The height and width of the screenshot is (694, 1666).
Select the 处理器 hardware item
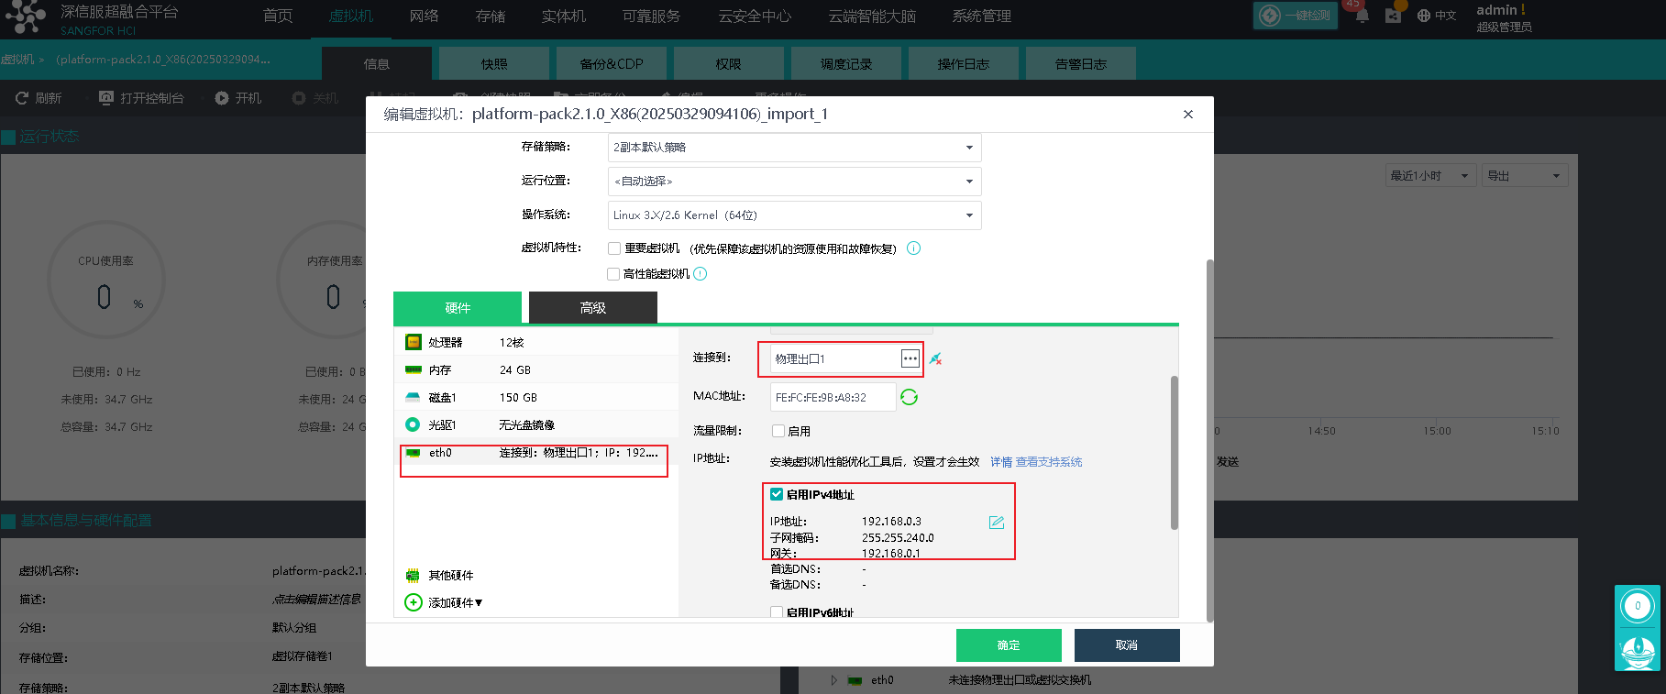click(x=445, y=342)
